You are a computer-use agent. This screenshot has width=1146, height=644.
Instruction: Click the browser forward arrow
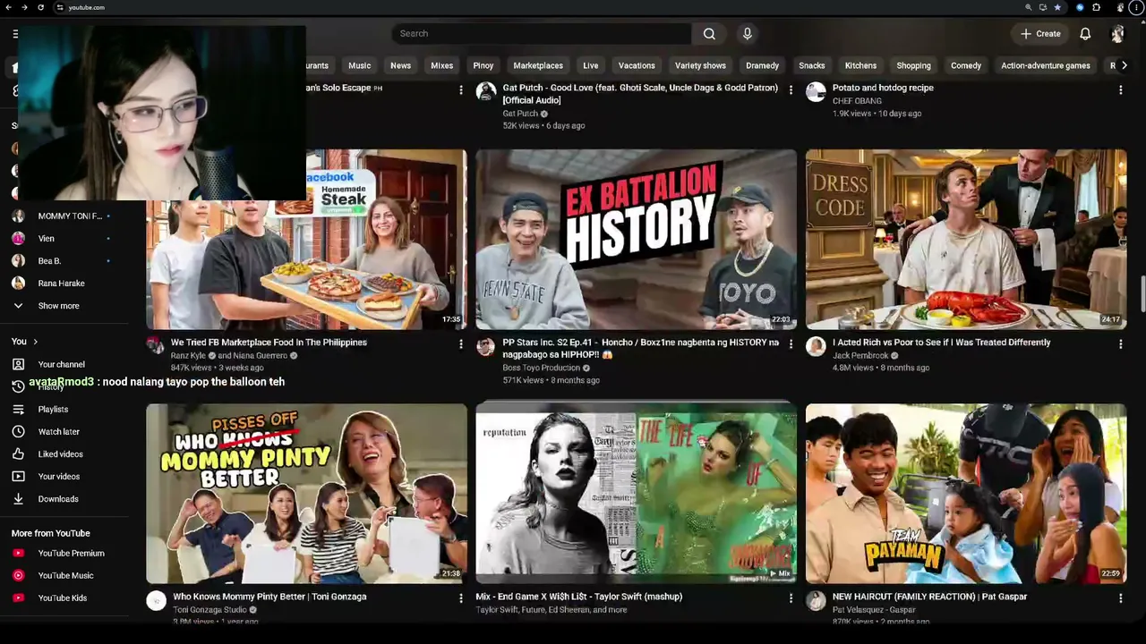click(x=24, y=7)
